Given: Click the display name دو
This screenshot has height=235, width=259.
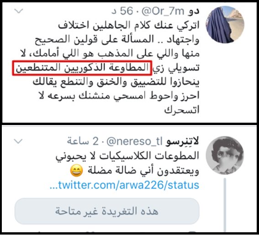Looking at the screenshot, I should tap(193, 11).
